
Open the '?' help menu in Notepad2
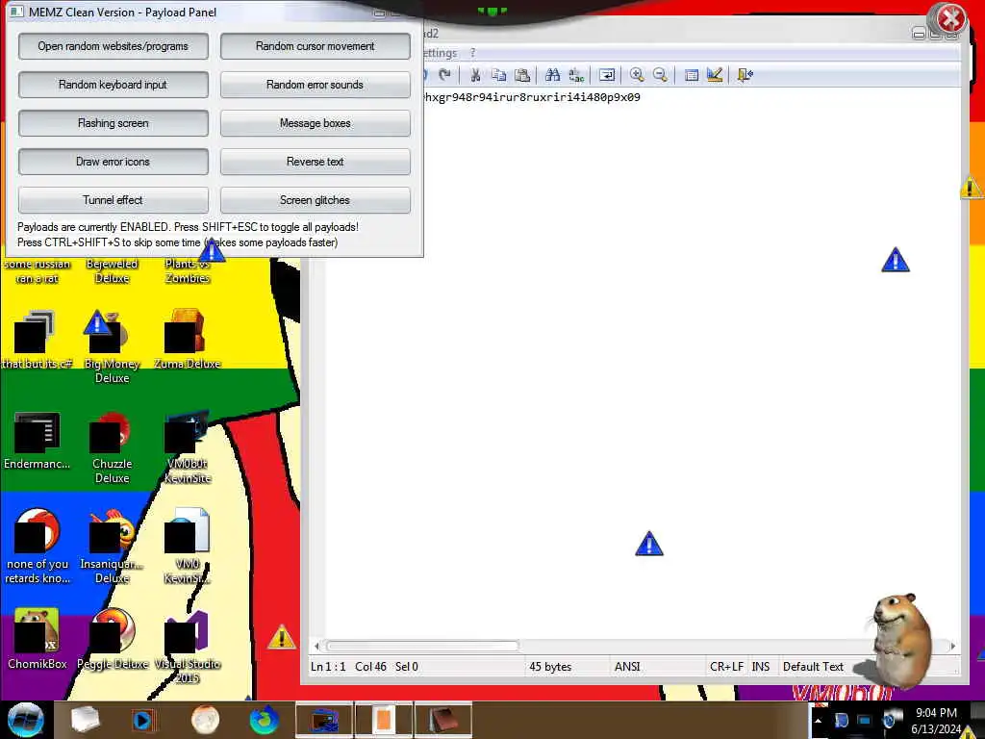473,54
